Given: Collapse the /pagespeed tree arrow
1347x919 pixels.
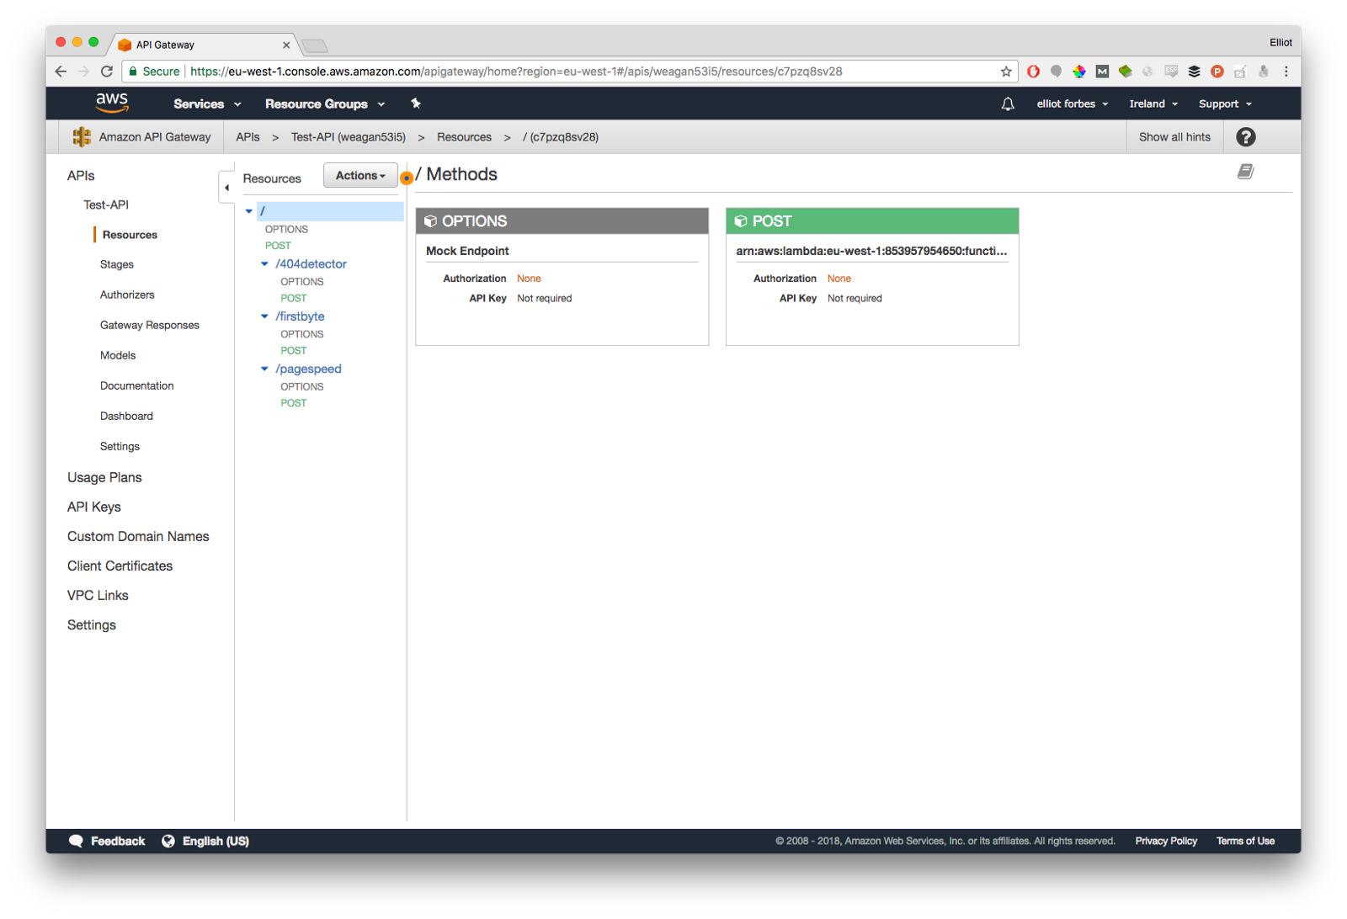Looking at the screenshot, I should pyautogui.click(x=264, y=369).
